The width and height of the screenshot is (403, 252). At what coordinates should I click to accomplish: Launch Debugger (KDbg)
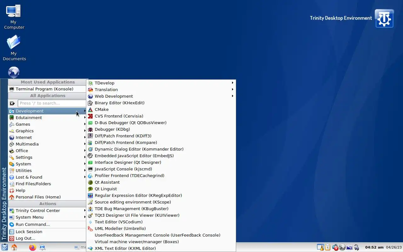(161, 129)
